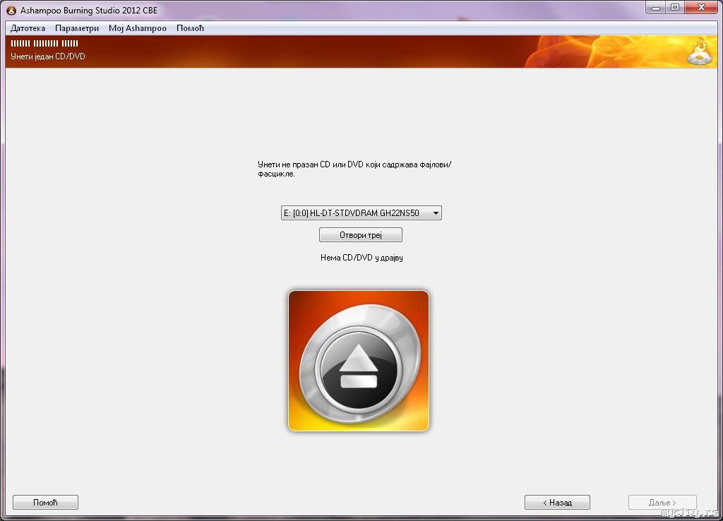Image resolution: width=723 pixels, height=521 pixels.
Task: Click the flaming disc logo in banner
Action: (x=700, y=52)
